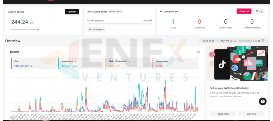Click the document icon on the Log button
The image size is (273, 121).
coord(257,11)
